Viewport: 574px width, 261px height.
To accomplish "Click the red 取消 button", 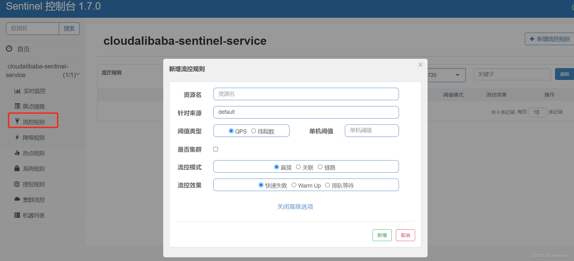I will (405, 235).
